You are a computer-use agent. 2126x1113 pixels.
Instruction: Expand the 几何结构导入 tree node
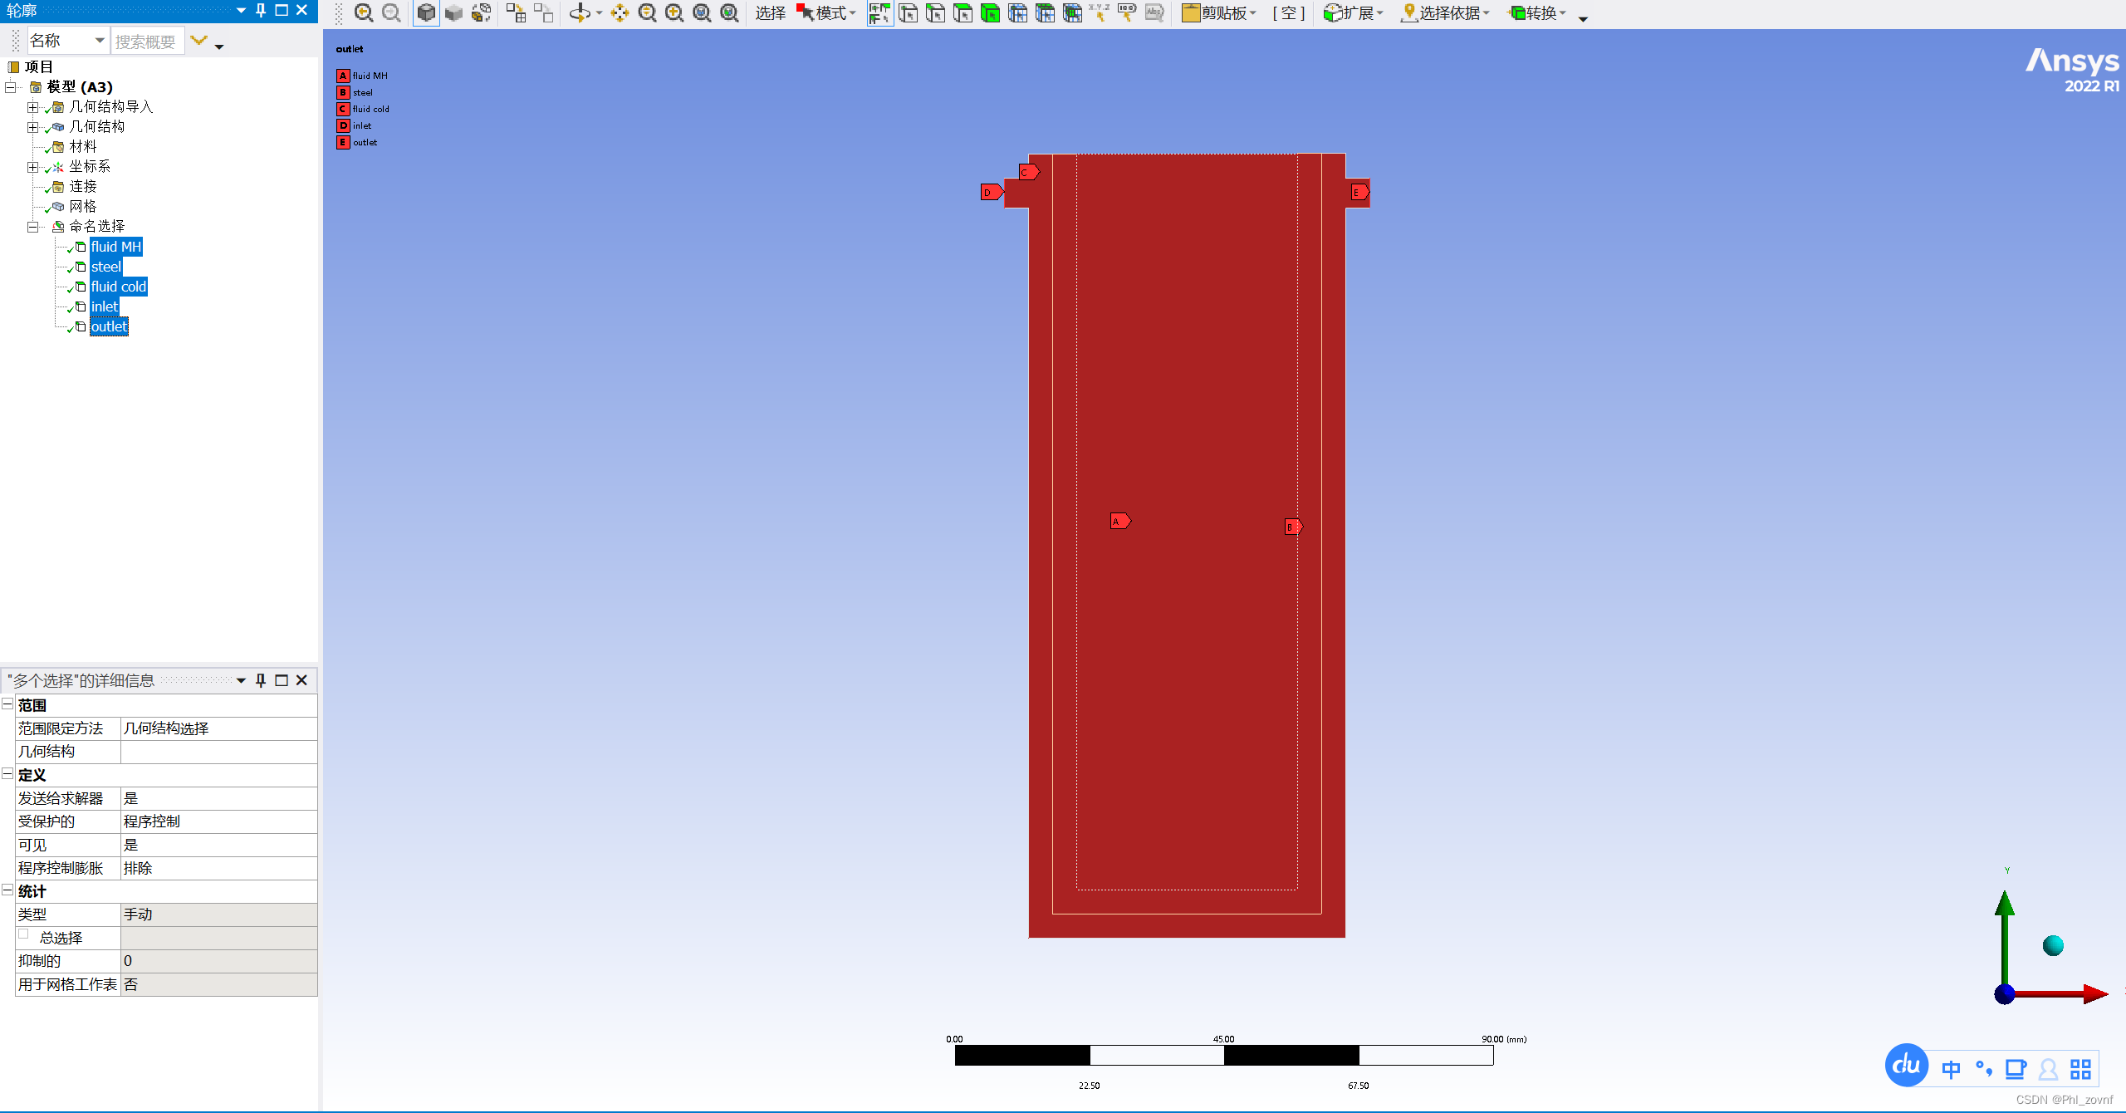pos(33,107)
